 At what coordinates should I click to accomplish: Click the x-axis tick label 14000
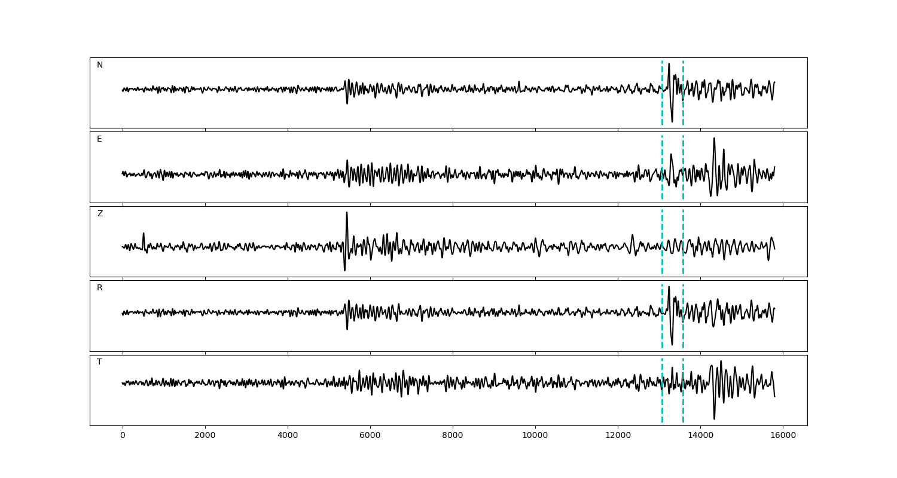(700, 436)
